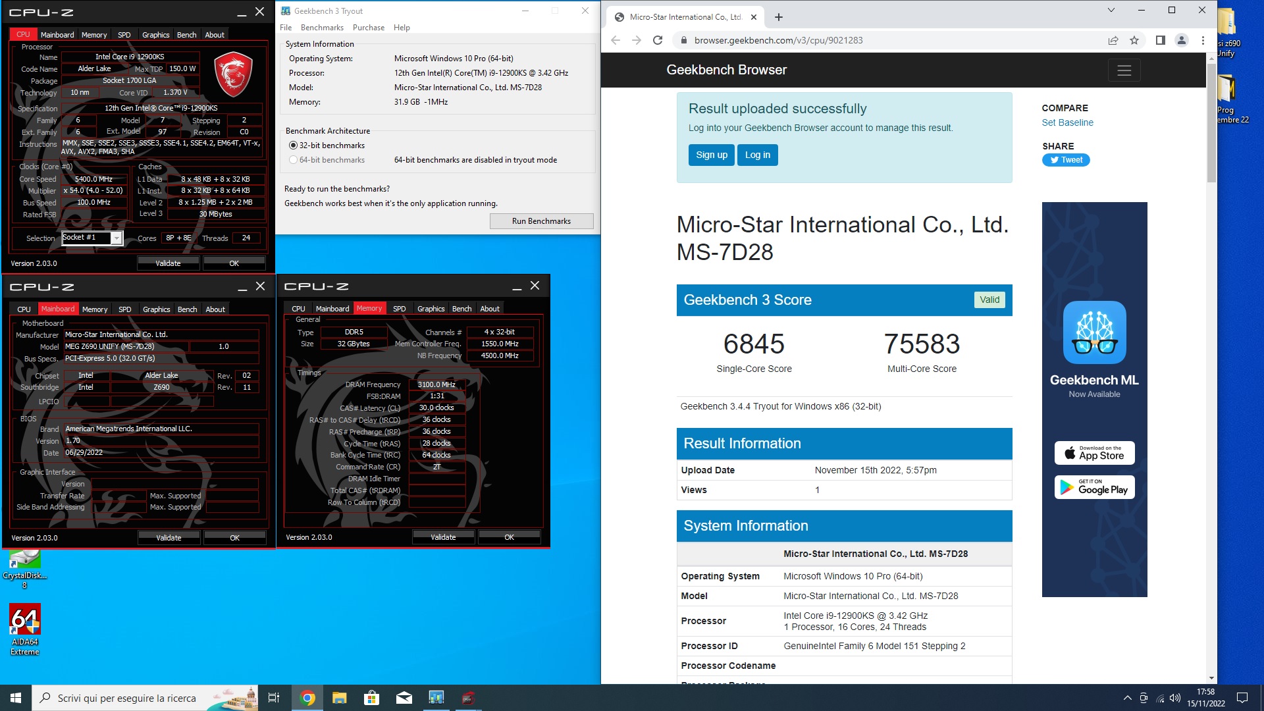Switch to Mainboard tab in top CPU-Z window
This screenshot has width=1264, height=711.
(57, 35)
